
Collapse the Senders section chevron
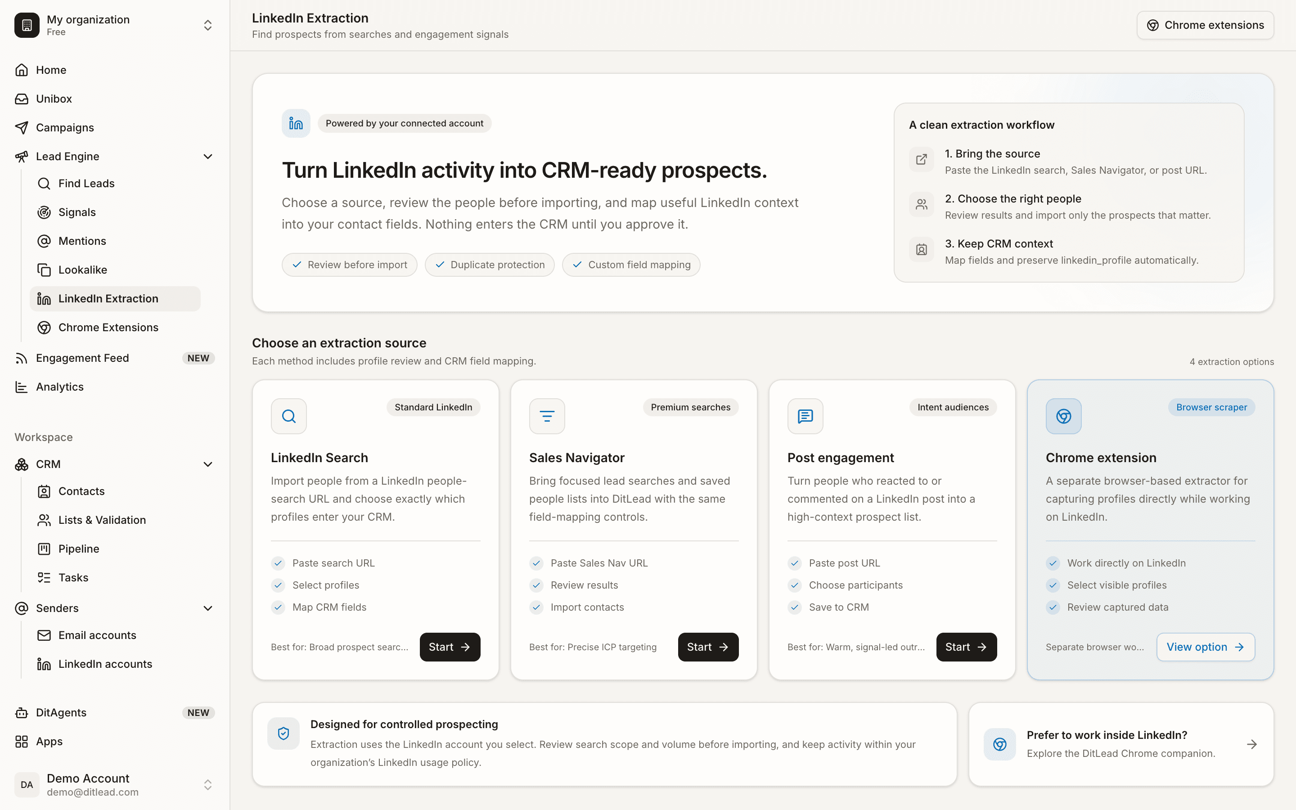coord(208,608)
